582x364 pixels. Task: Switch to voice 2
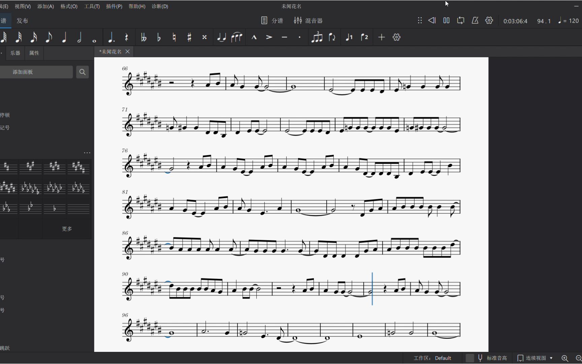(364, 37)
